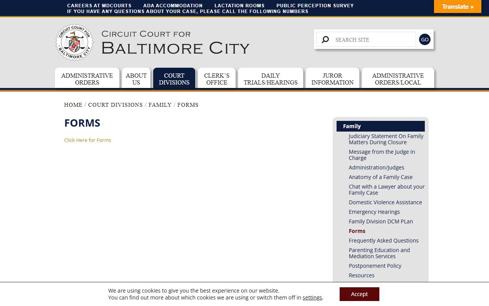The width and height of the screenshot is (489, 306).
Task: Open the Click Here for Forms link
Action: 87,140
